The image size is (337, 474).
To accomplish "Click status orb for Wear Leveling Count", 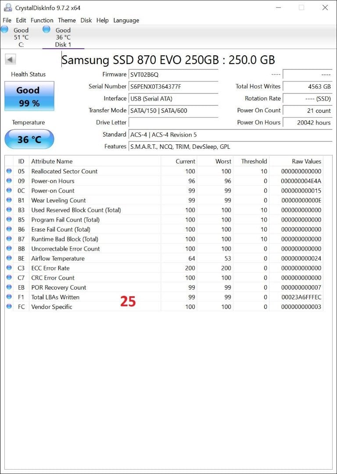I will point(9,200).
